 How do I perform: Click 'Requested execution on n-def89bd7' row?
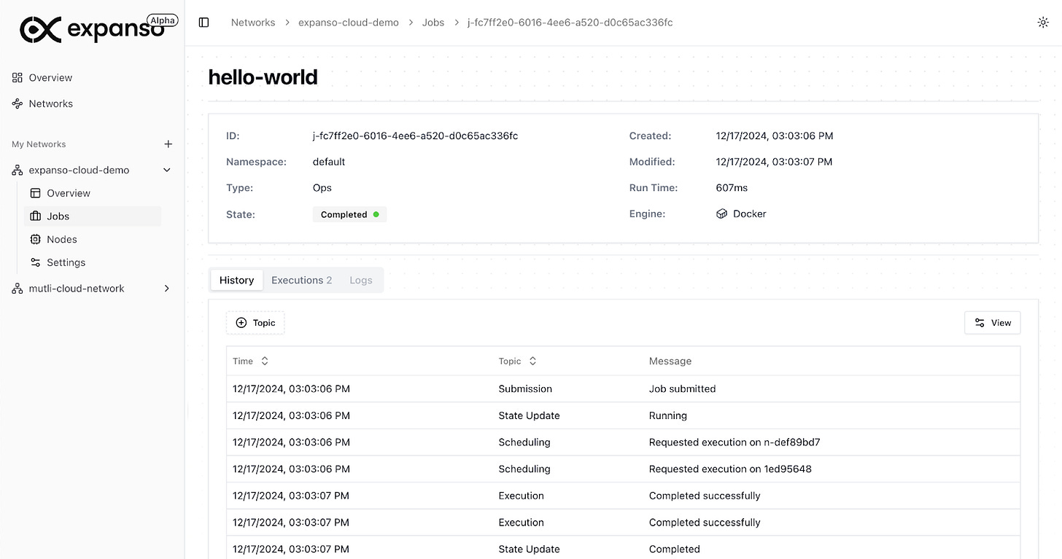pyautogui.click(x=623, y=442)
